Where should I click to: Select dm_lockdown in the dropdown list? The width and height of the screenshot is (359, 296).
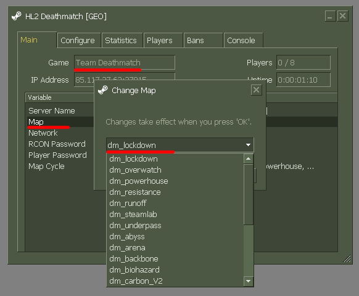point(175,159)
